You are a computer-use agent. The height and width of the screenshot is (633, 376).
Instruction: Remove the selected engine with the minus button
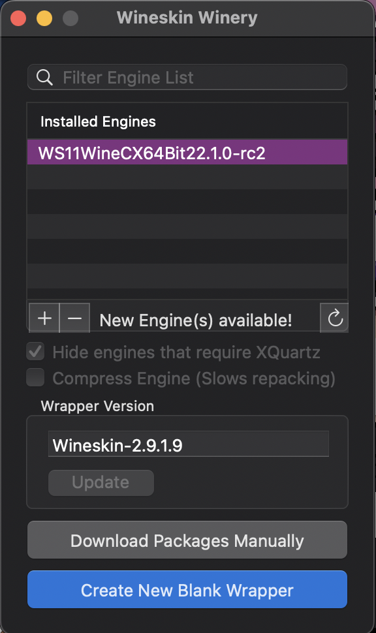click(74, 318)
